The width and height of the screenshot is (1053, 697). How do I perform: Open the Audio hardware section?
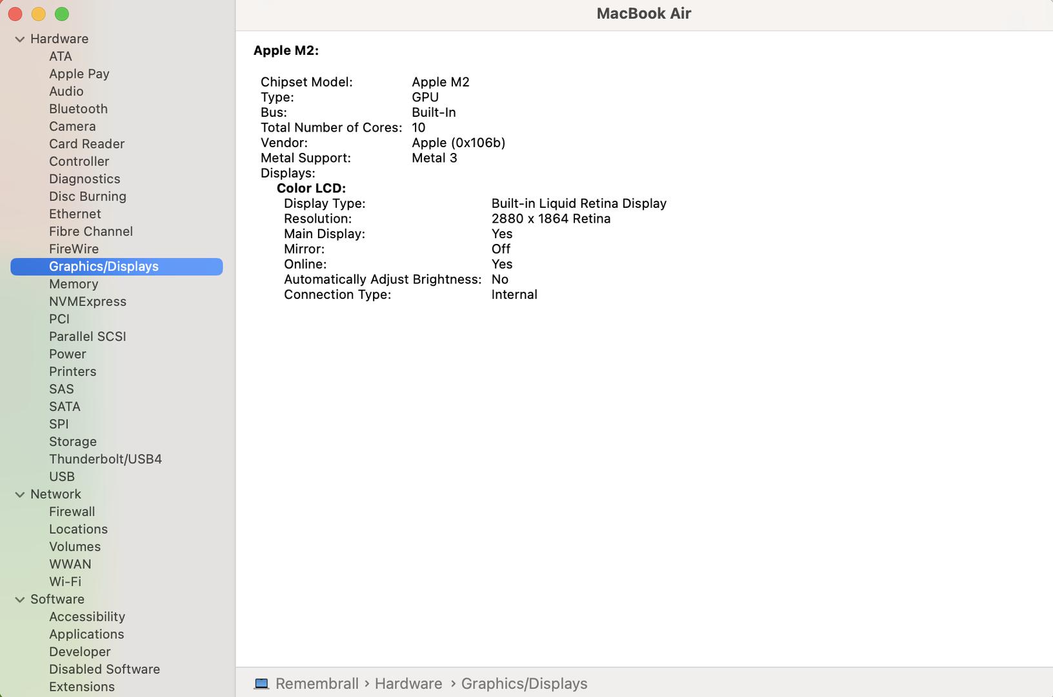tap(66, 91)
